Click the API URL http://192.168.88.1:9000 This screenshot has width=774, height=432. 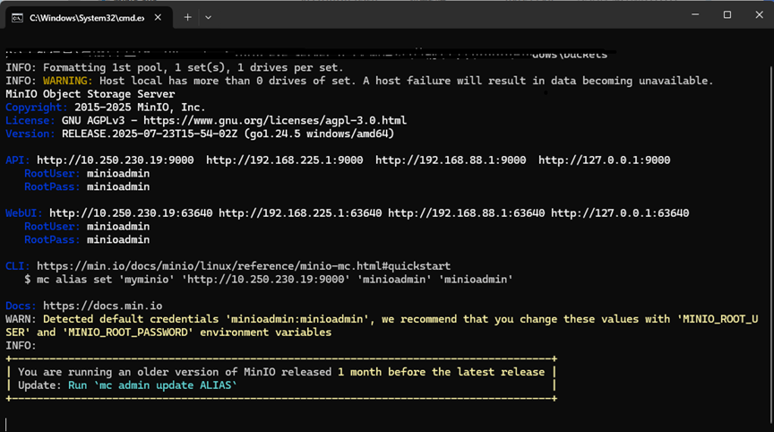coord(451,160)
